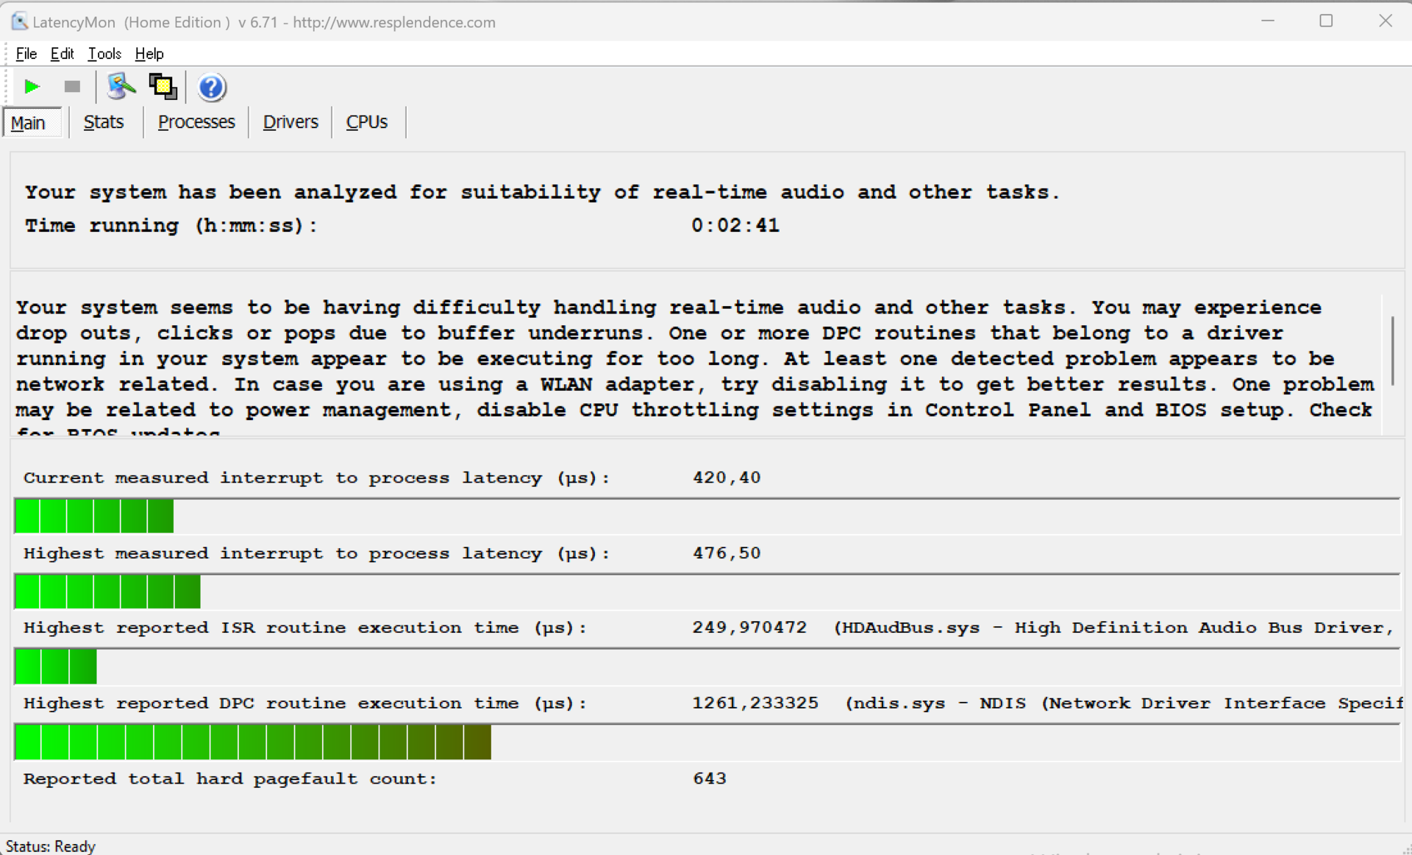Viewport: 1412px width, 855px height.
Task: Click the LatencyMon app icon in the title bar
Action: (19, 21)
